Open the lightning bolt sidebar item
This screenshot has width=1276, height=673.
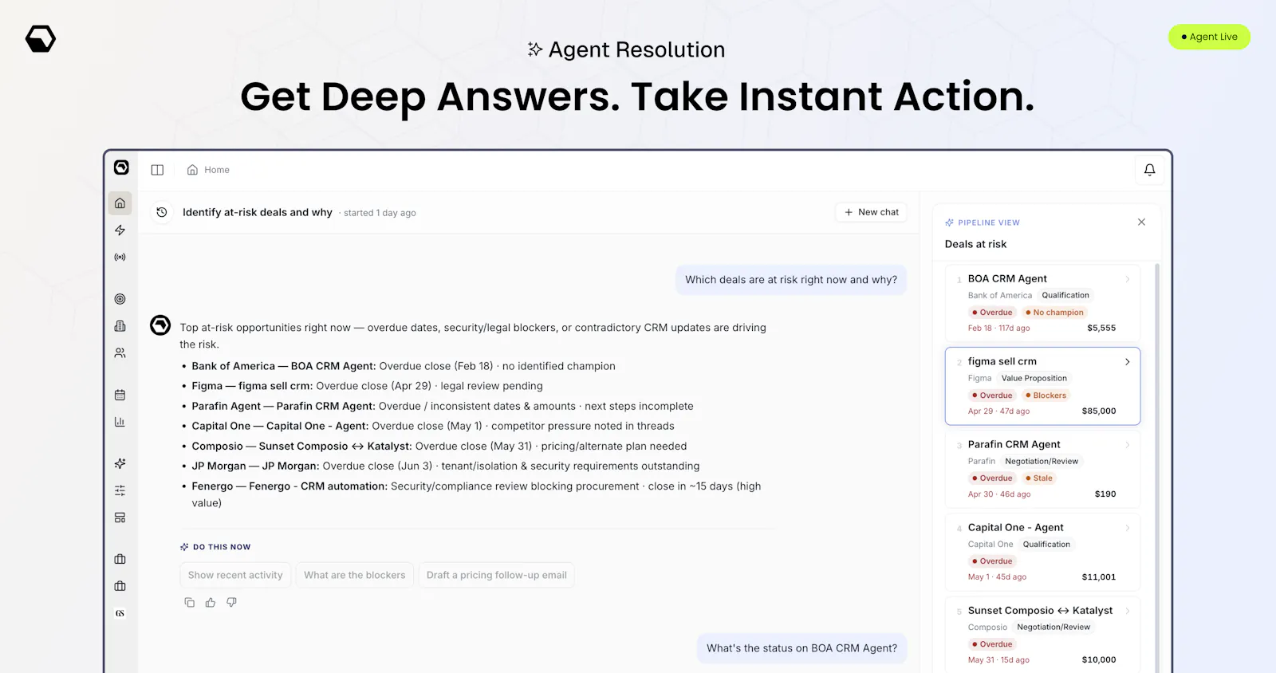click(120, 230)
